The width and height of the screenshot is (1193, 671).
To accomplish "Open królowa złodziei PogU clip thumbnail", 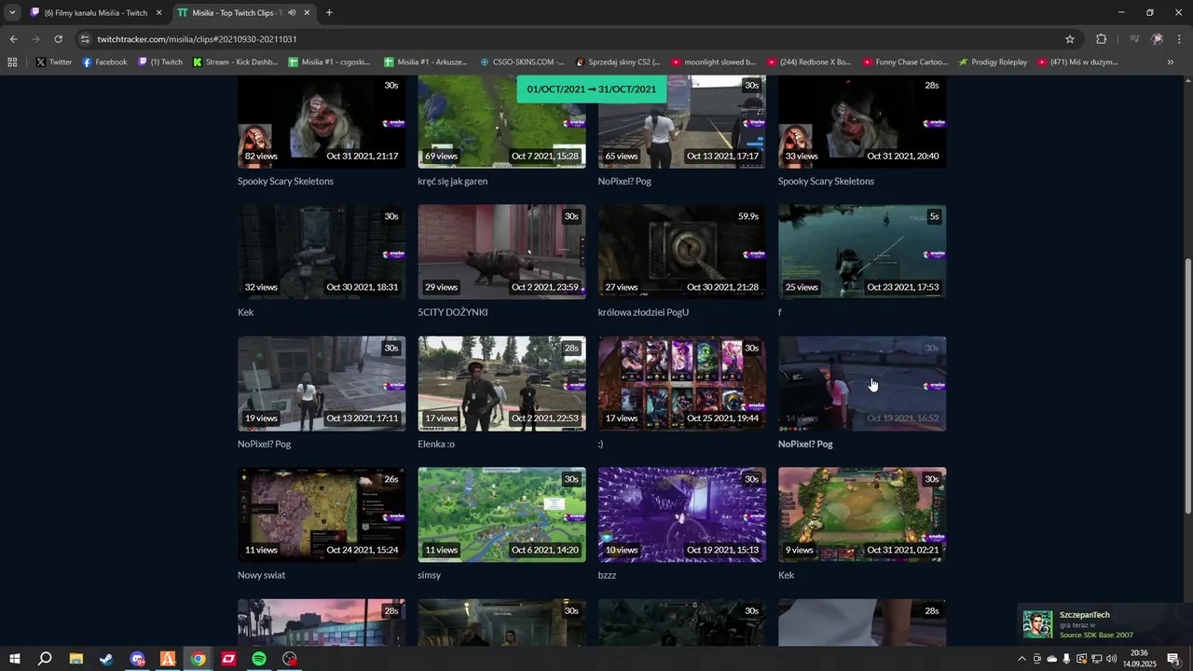I will tap(682, 252).
